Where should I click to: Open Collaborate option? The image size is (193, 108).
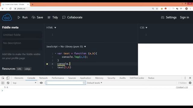72,17
